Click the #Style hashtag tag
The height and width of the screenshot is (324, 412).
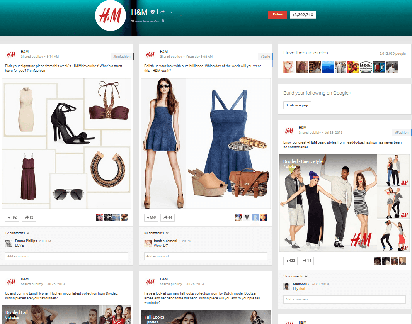[x=265, y=56]
